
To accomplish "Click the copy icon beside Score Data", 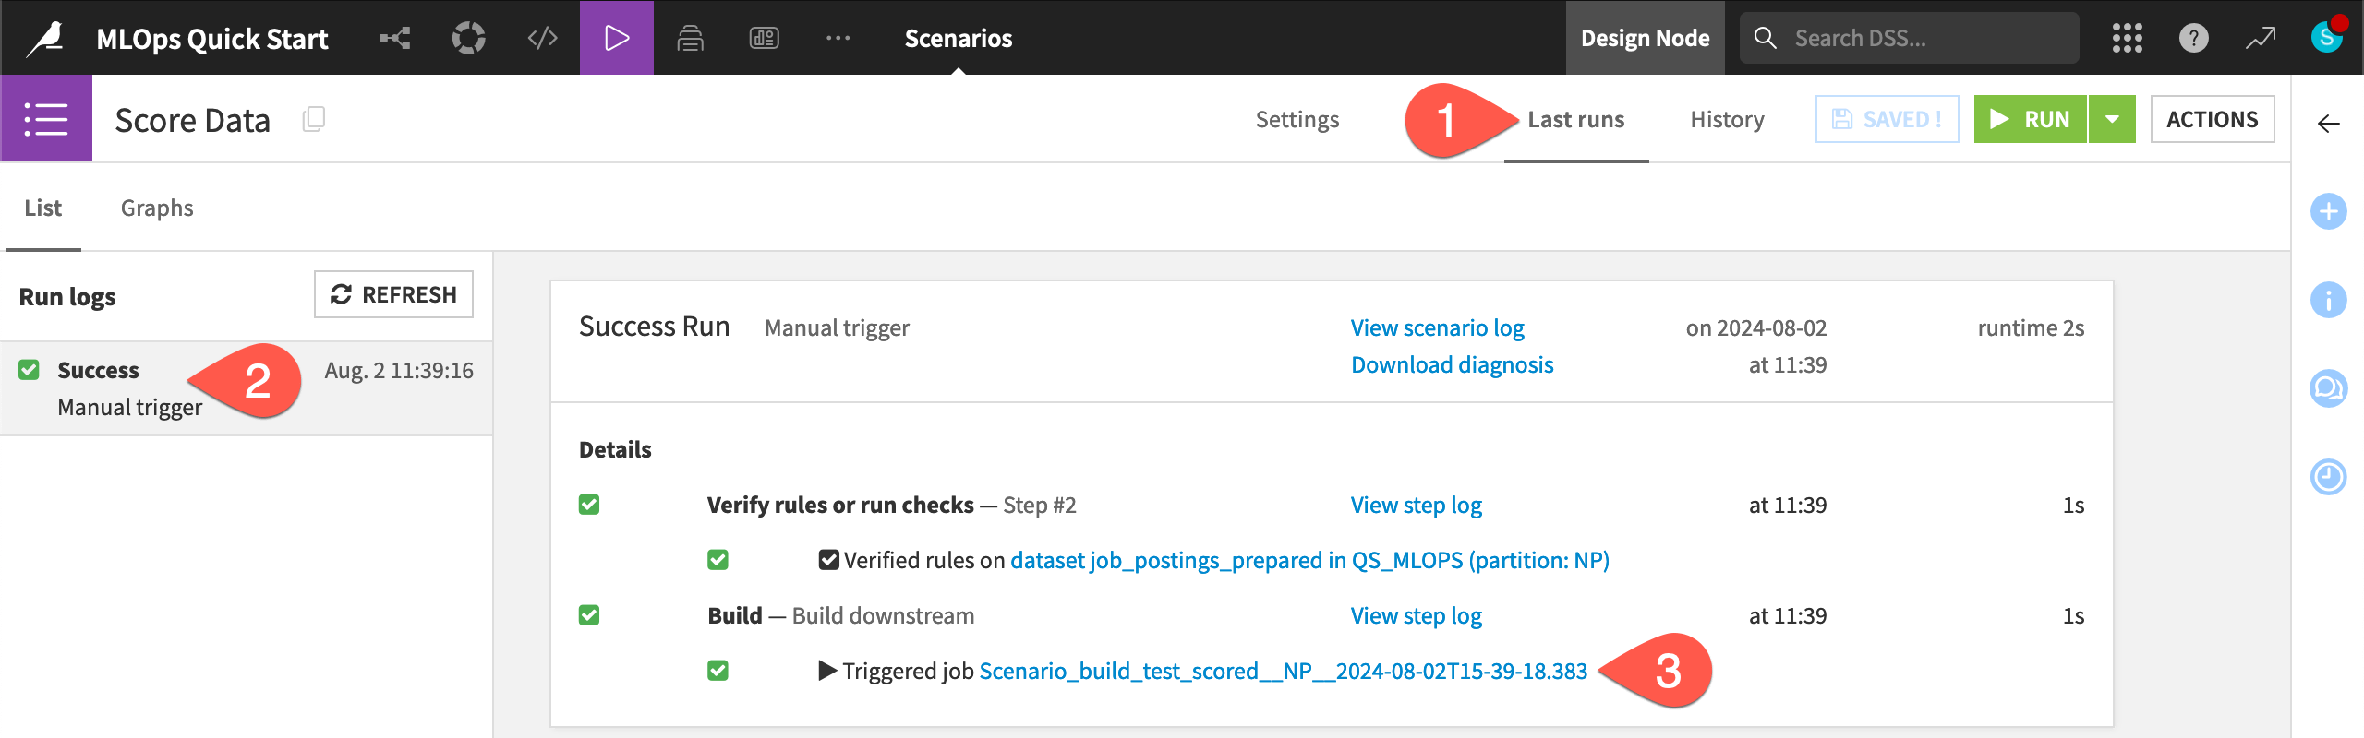I will pos(314,120).
